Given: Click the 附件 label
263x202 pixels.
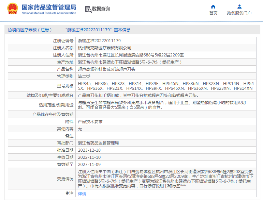Looking at the screenshot, I should pos(69,122).
